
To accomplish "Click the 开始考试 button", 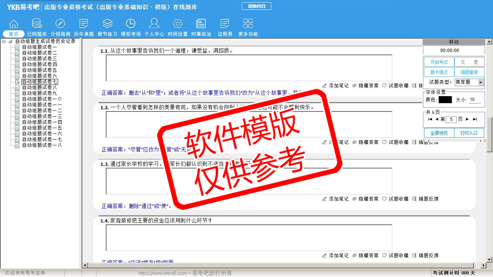I will tap(439, 62).
